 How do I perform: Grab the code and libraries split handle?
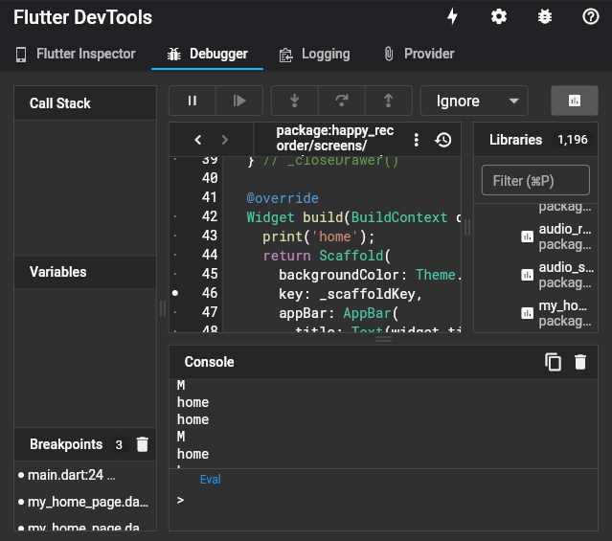coord(467,227)
